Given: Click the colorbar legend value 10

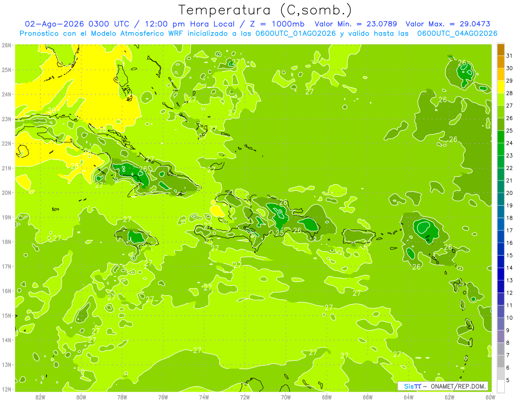Looking at the screenshot, I should click(x=510, y=318).
